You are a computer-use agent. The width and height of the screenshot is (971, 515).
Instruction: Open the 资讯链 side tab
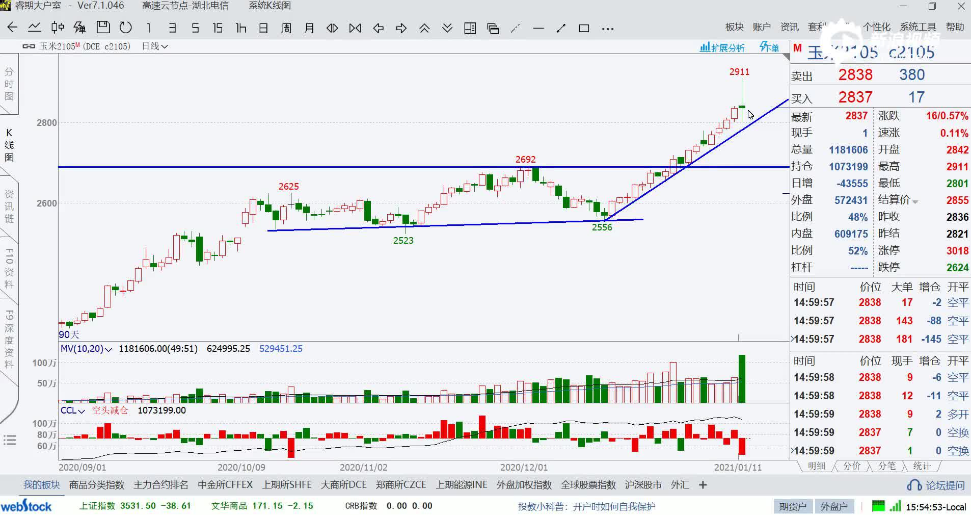coord(9,207)
